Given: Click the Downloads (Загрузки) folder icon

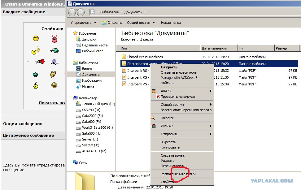Looking at the screenshot, I should coord(78,39).
